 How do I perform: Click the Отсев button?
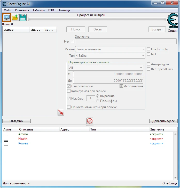pyautogui.click(x=98, y=29)
